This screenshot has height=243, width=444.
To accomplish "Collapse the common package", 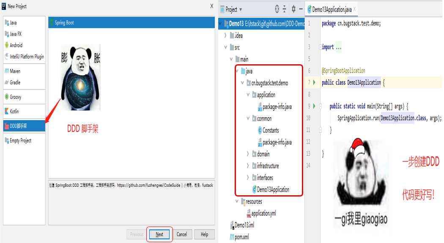I will tap(248, 118).
